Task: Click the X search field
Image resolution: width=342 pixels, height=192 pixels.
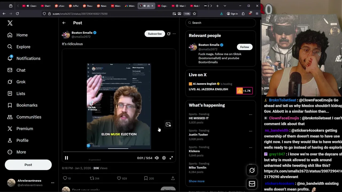Action: 220,23
